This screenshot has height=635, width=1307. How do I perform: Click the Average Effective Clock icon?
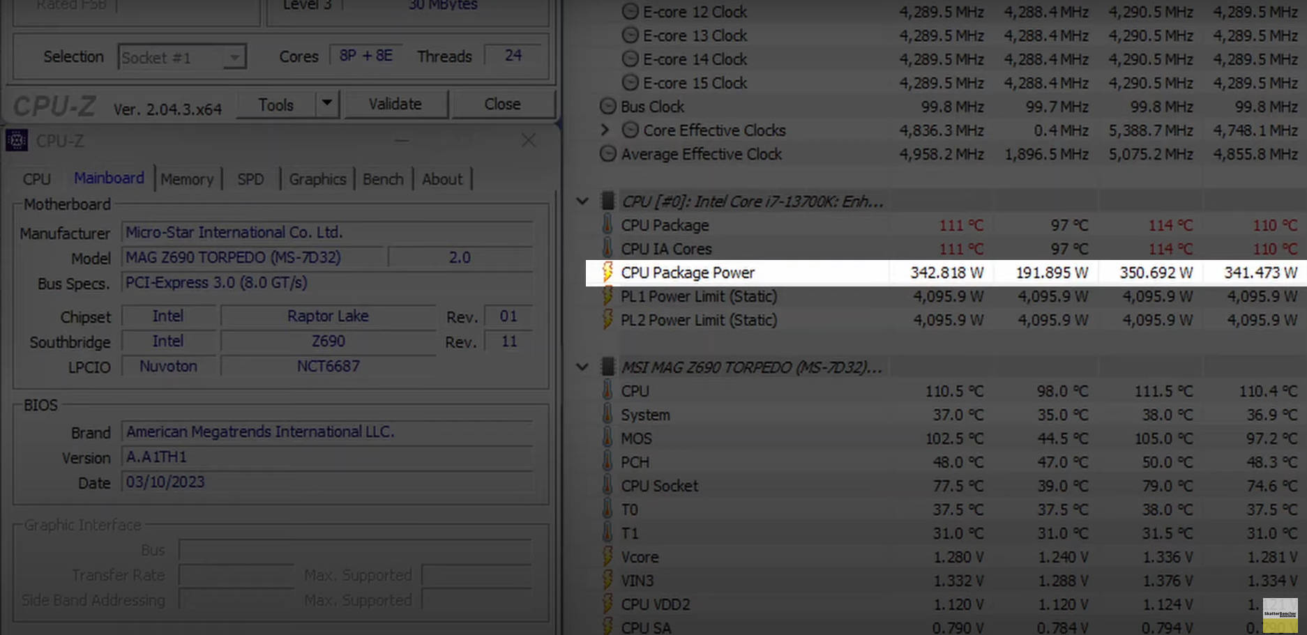coord(608,154)
